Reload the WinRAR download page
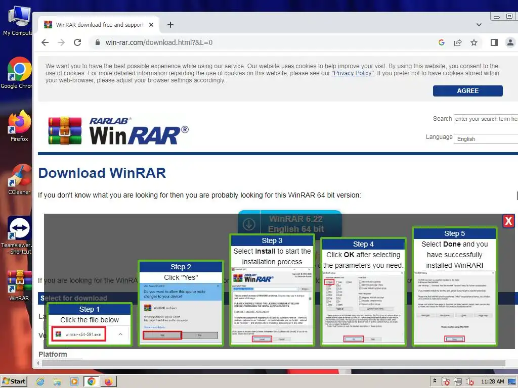The image size is (518, 388). [x=77, y=42]
